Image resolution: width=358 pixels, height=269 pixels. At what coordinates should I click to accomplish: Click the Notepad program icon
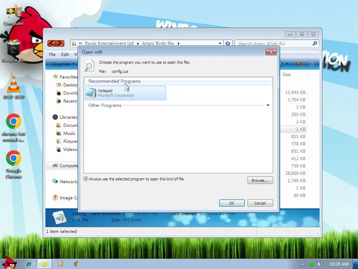click(91, 93)
